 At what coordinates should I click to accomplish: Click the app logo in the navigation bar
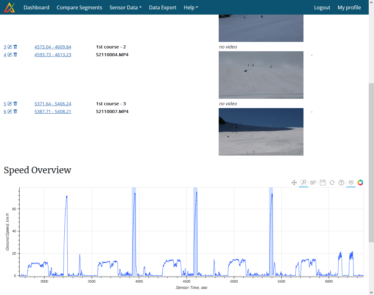[x=9, y=7]
